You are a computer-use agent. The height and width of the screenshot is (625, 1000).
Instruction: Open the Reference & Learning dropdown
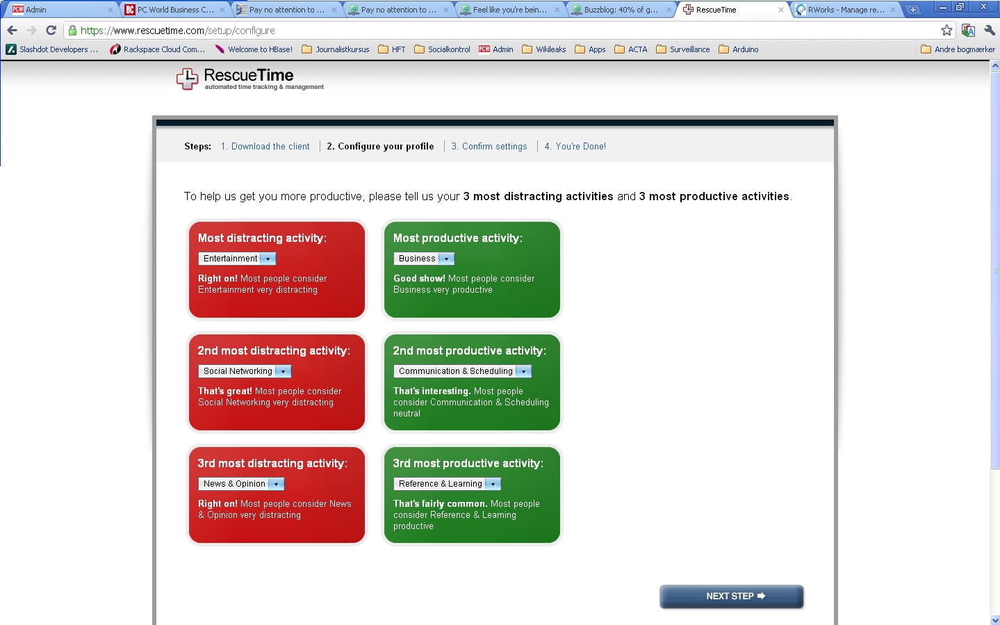click(x=447, y=484)
